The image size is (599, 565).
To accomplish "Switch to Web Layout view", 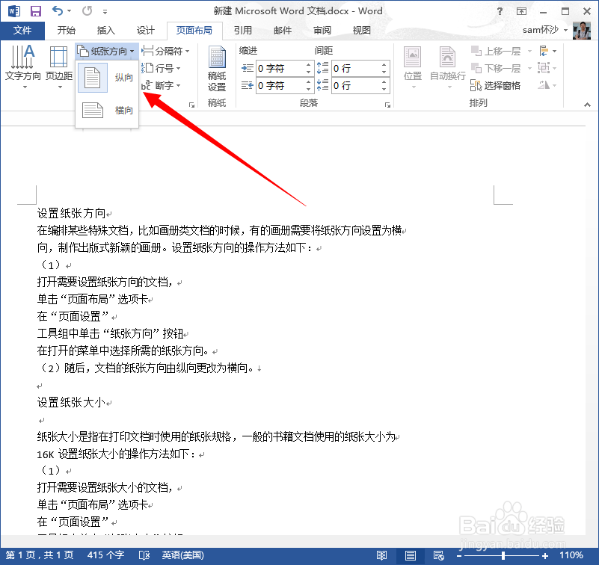I will click(x=438, y=555).
